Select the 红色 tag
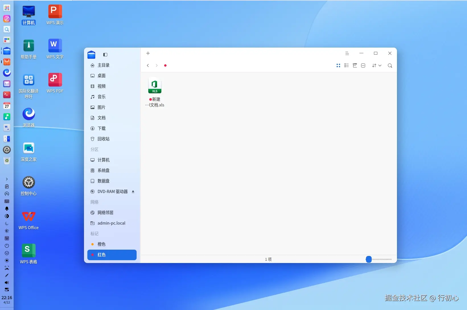 (x=112, y=255)
